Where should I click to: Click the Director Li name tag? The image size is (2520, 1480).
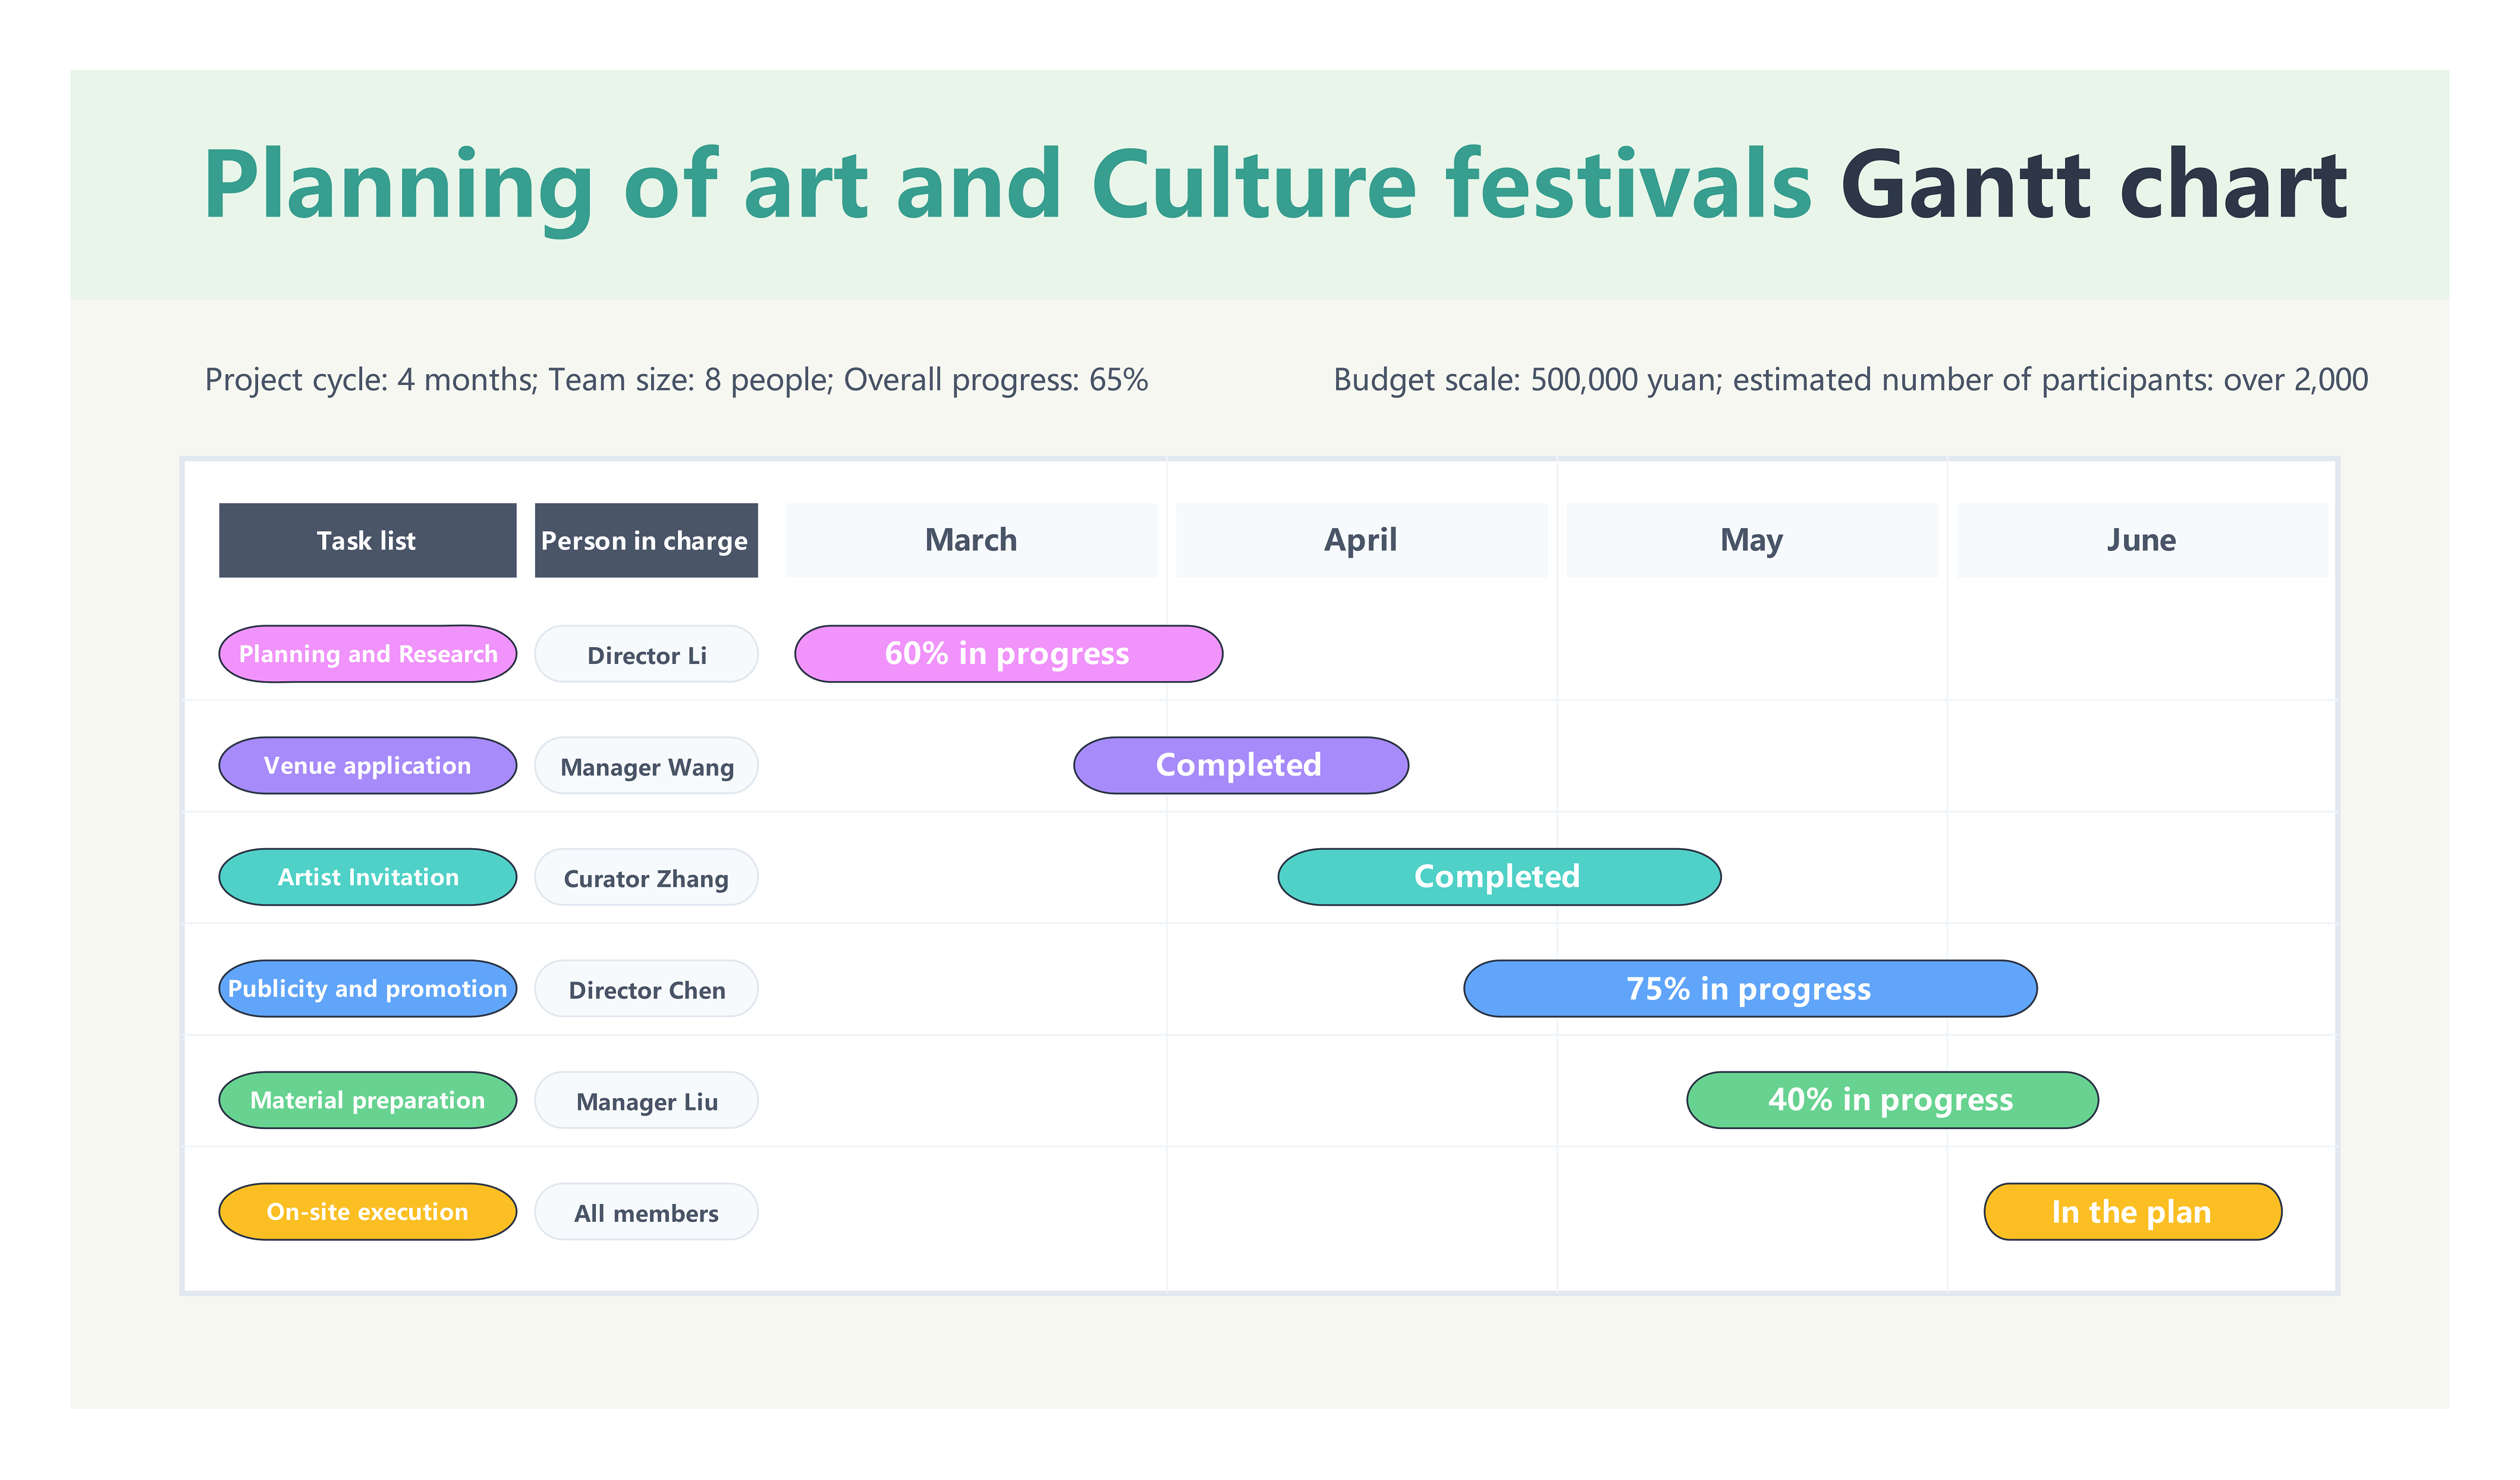click(646, 654)
